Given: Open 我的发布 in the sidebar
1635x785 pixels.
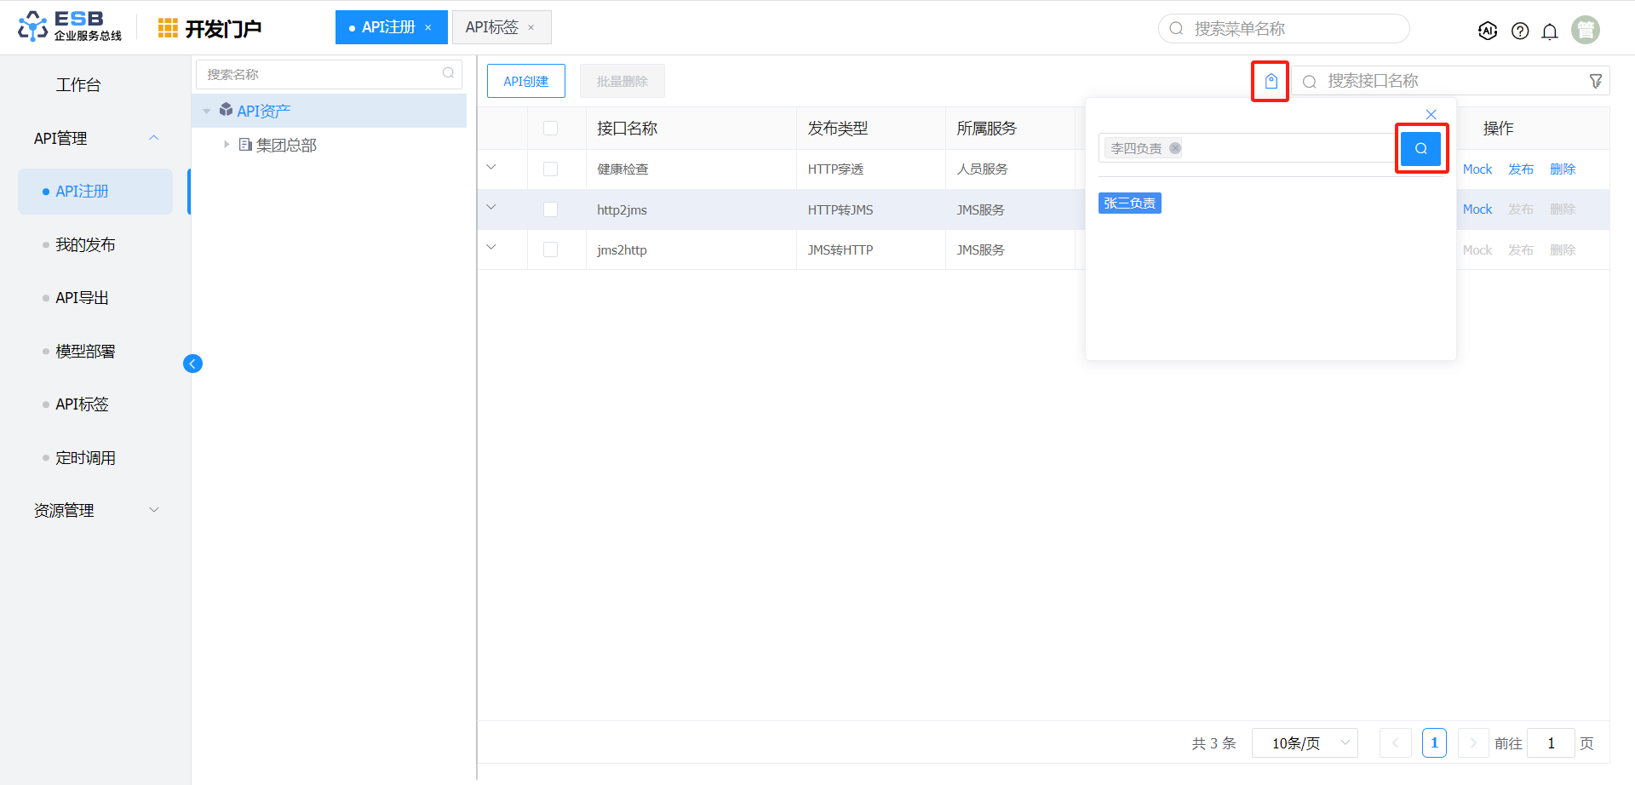Looking at the screenshot, I should click(x=85, y=245).
